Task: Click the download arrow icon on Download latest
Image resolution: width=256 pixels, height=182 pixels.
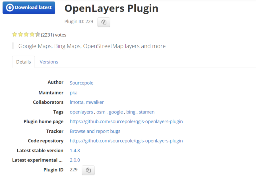Action: 10,8
